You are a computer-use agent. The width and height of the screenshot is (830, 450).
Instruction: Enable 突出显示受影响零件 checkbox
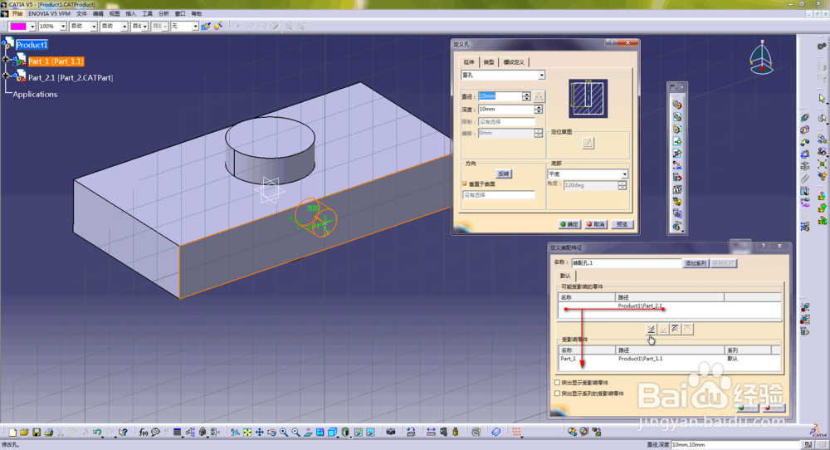coord(558,382)
